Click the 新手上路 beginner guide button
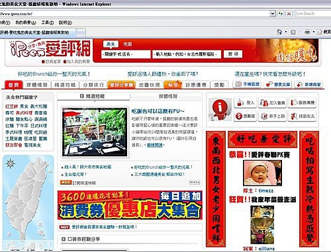The width and height of the screenshot is (331, 252). click(272, 116)
